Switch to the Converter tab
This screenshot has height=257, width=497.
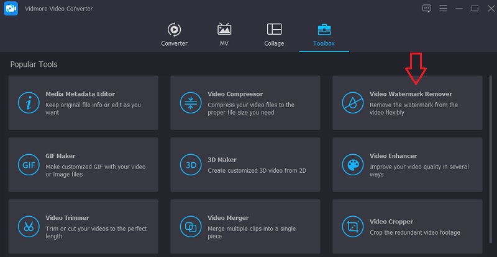[174, 35]
